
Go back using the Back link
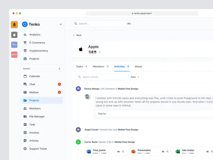77,35
